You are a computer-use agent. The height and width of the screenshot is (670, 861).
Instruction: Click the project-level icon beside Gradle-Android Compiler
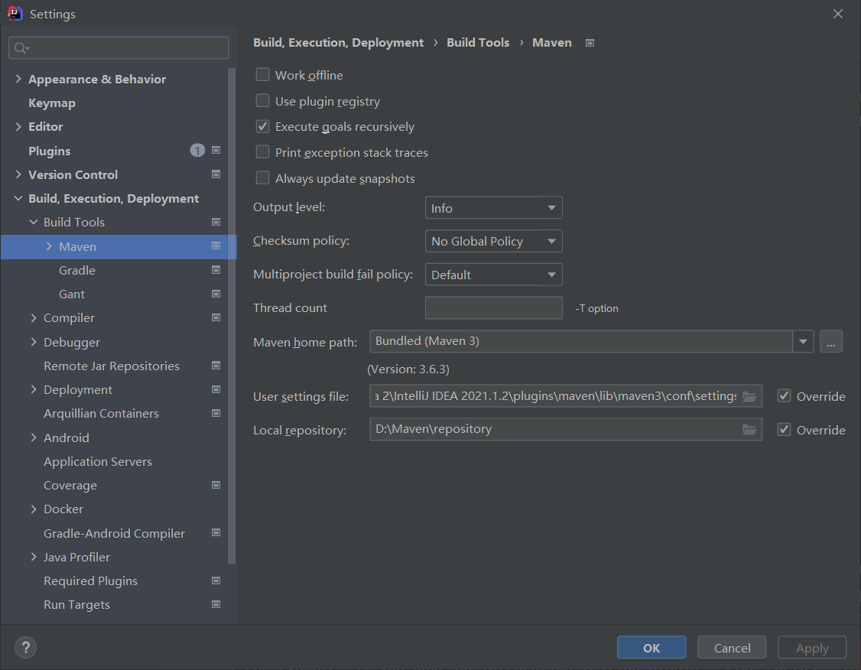coord(216,532)
